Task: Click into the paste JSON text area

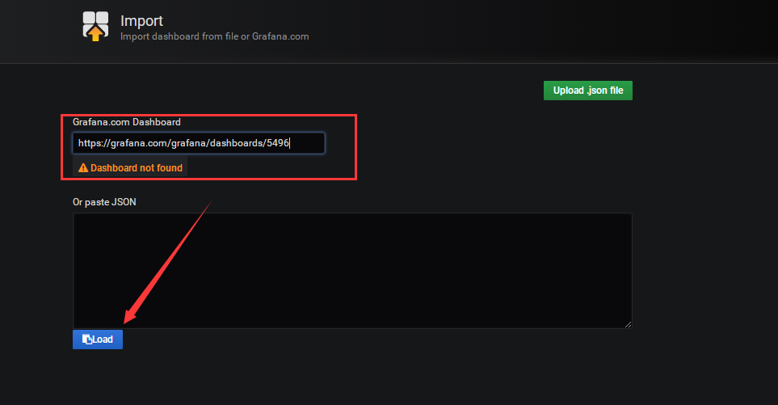Action: [352, 271]
